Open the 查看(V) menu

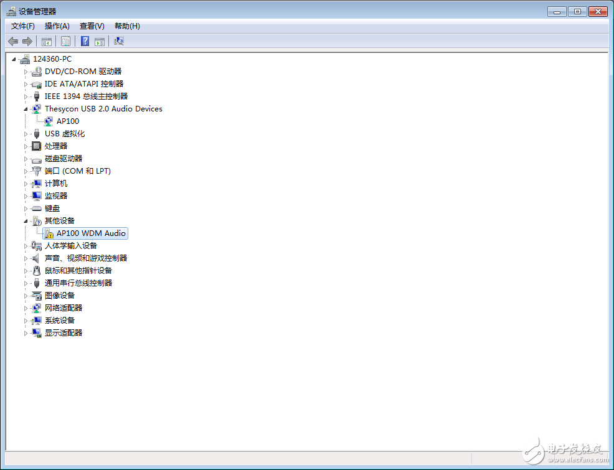[x=91, y=26]
